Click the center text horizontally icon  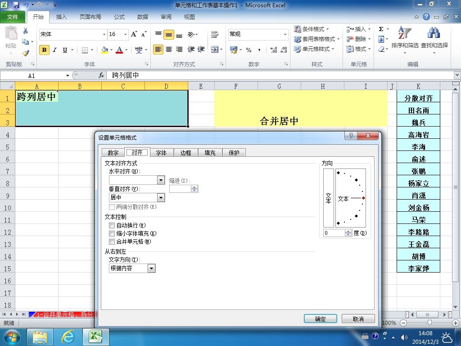[x=169, y=50]
